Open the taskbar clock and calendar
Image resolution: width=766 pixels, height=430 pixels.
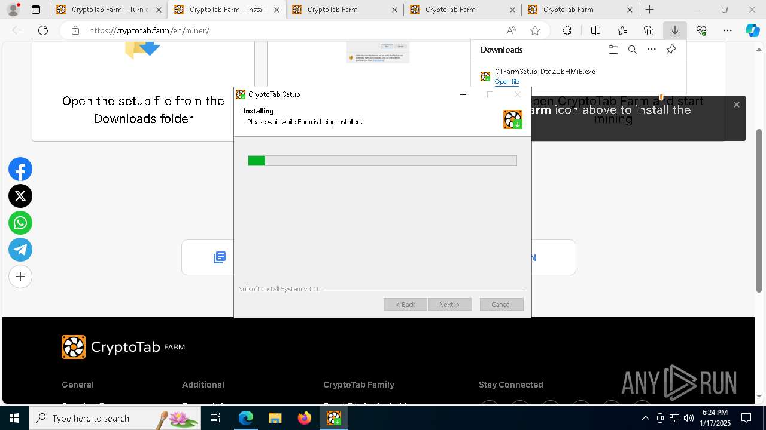coord(716,418)
